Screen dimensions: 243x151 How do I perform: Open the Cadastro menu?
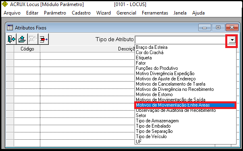pyautogui.click(x=81, y=13)
